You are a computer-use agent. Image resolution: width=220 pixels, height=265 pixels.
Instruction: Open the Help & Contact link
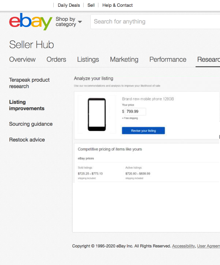pos(117,5)
